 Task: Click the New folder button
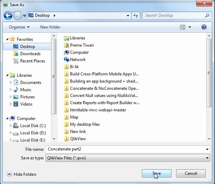(x=50, y=27)
